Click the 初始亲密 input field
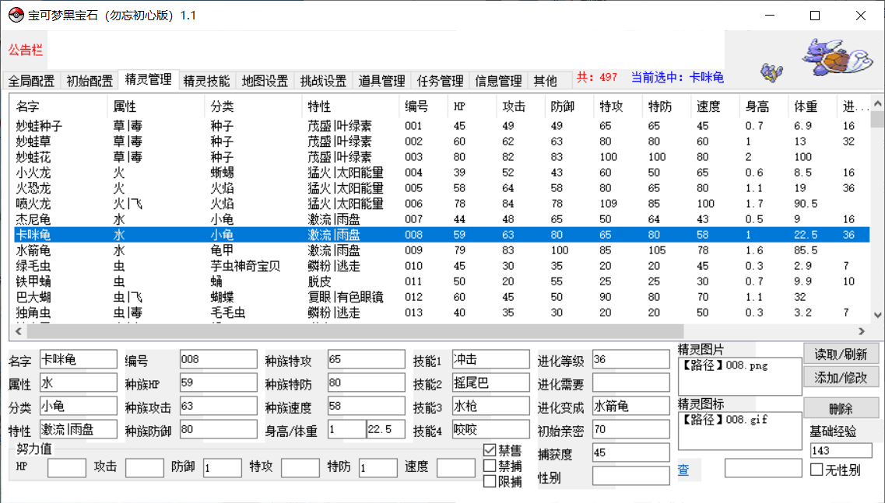This screenshot has height=503, width=885. click(x=631, y=430)
